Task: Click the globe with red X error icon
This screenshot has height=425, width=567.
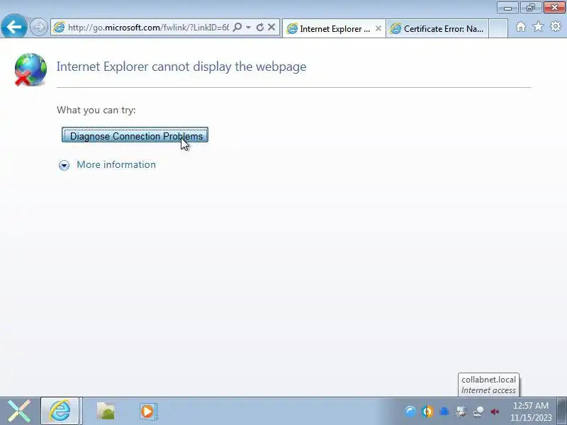Action: [30, 69]
